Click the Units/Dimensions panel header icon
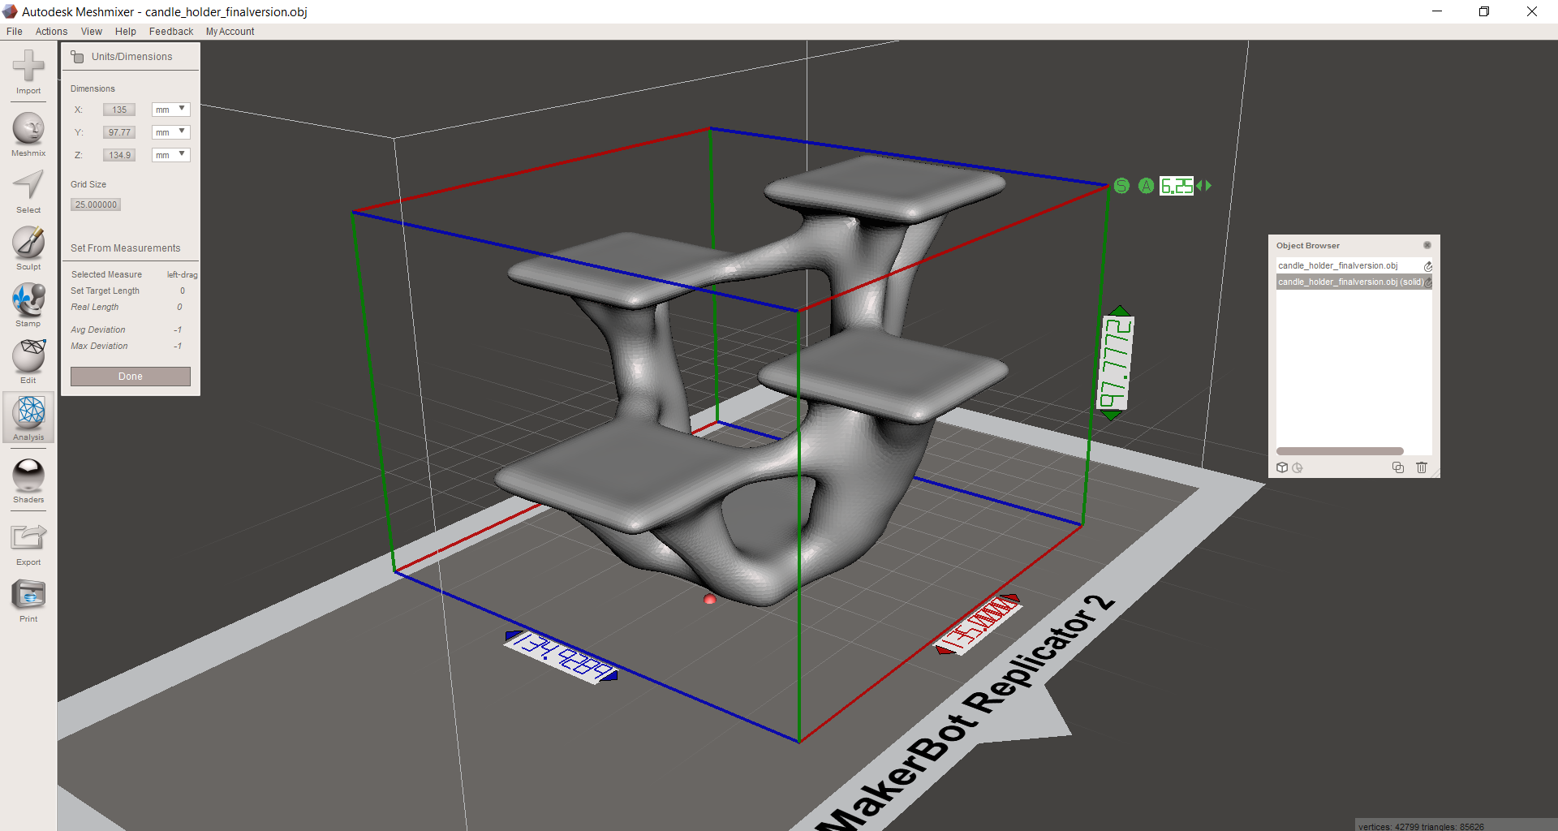This screenshot has height=831, width=1558. pos(77,57)
